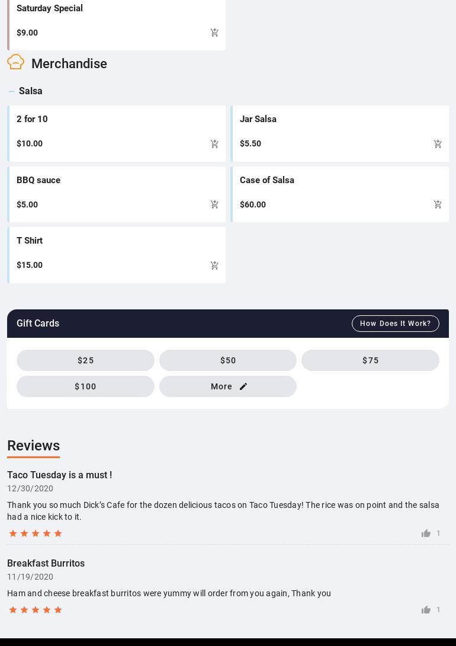
Task: Add 2 for 10 to cart
Action: (214, 144)
